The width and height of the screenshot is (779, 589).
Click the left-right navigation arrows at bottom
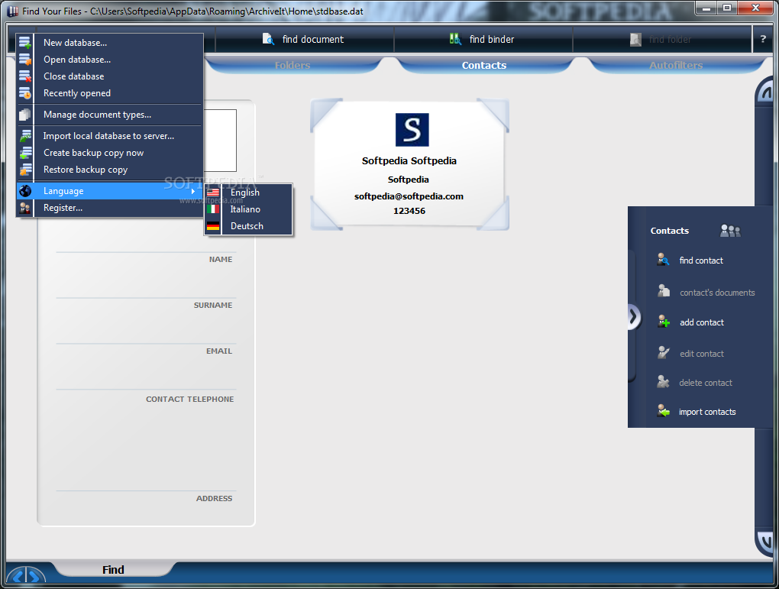coord(25,577)
